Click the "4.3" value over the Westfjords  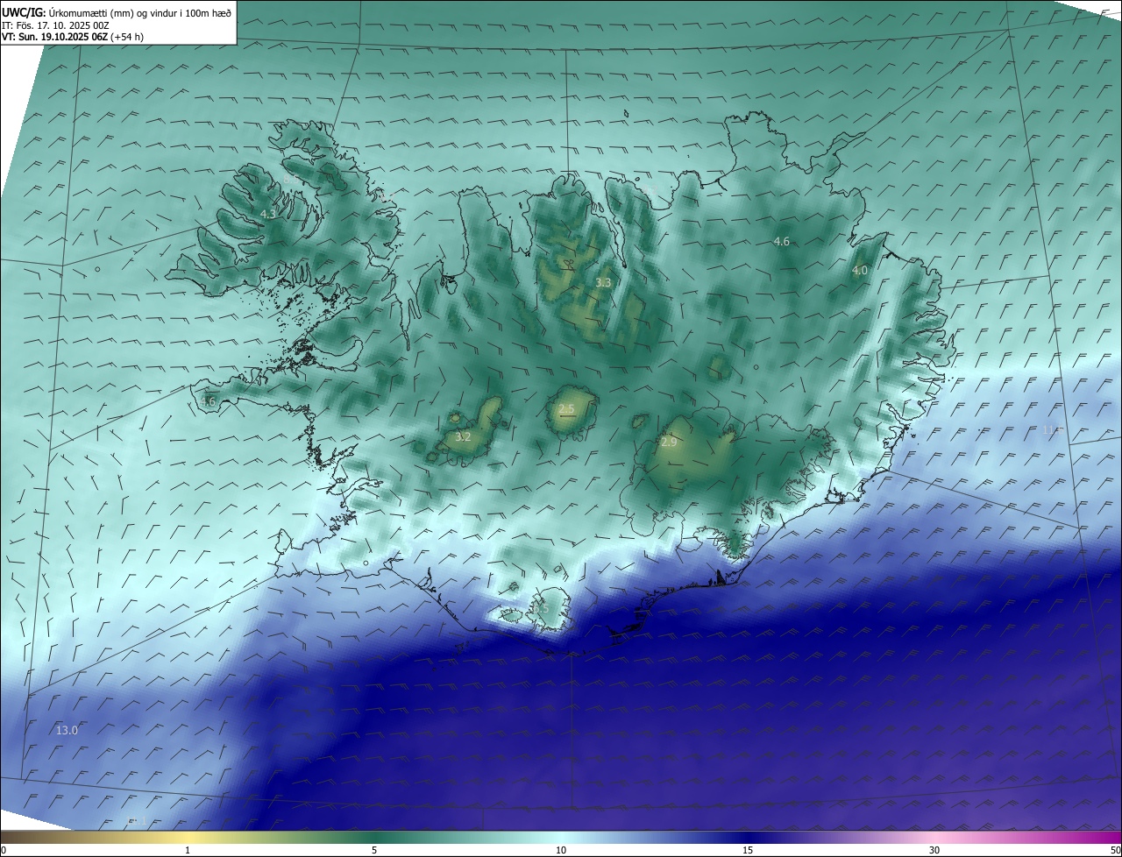pos(268,214)
